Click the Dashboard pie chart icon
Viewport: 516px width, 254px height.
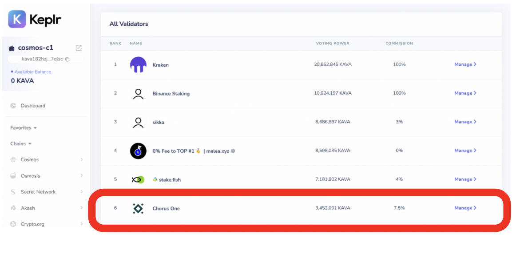13,106
